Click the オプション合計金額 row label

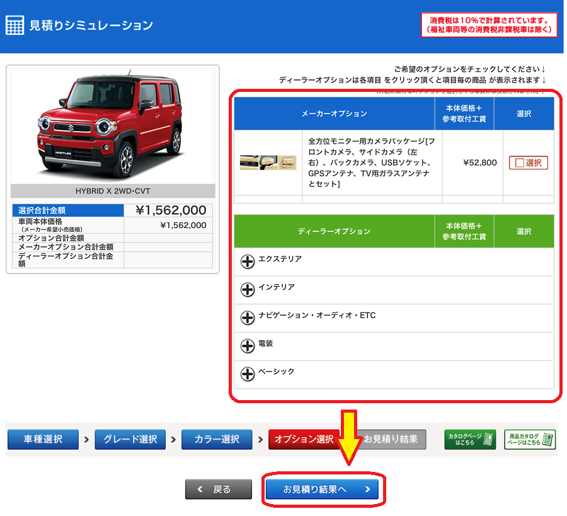click(x=51, y=238)
